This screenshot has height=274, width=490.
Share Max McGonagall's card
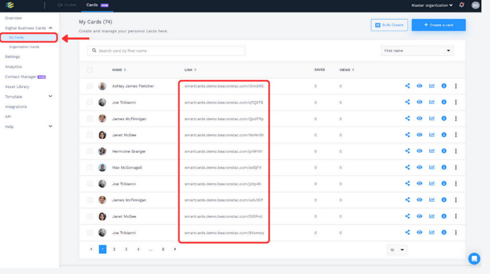click(408, 167)
